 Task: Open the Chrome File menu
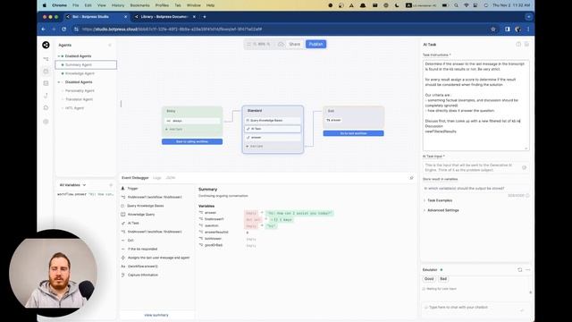75,5
